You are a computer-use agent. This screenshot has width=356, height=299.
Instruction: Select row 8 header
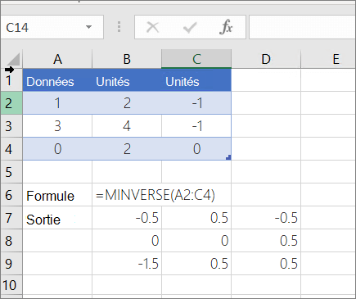tap(11, 241)
